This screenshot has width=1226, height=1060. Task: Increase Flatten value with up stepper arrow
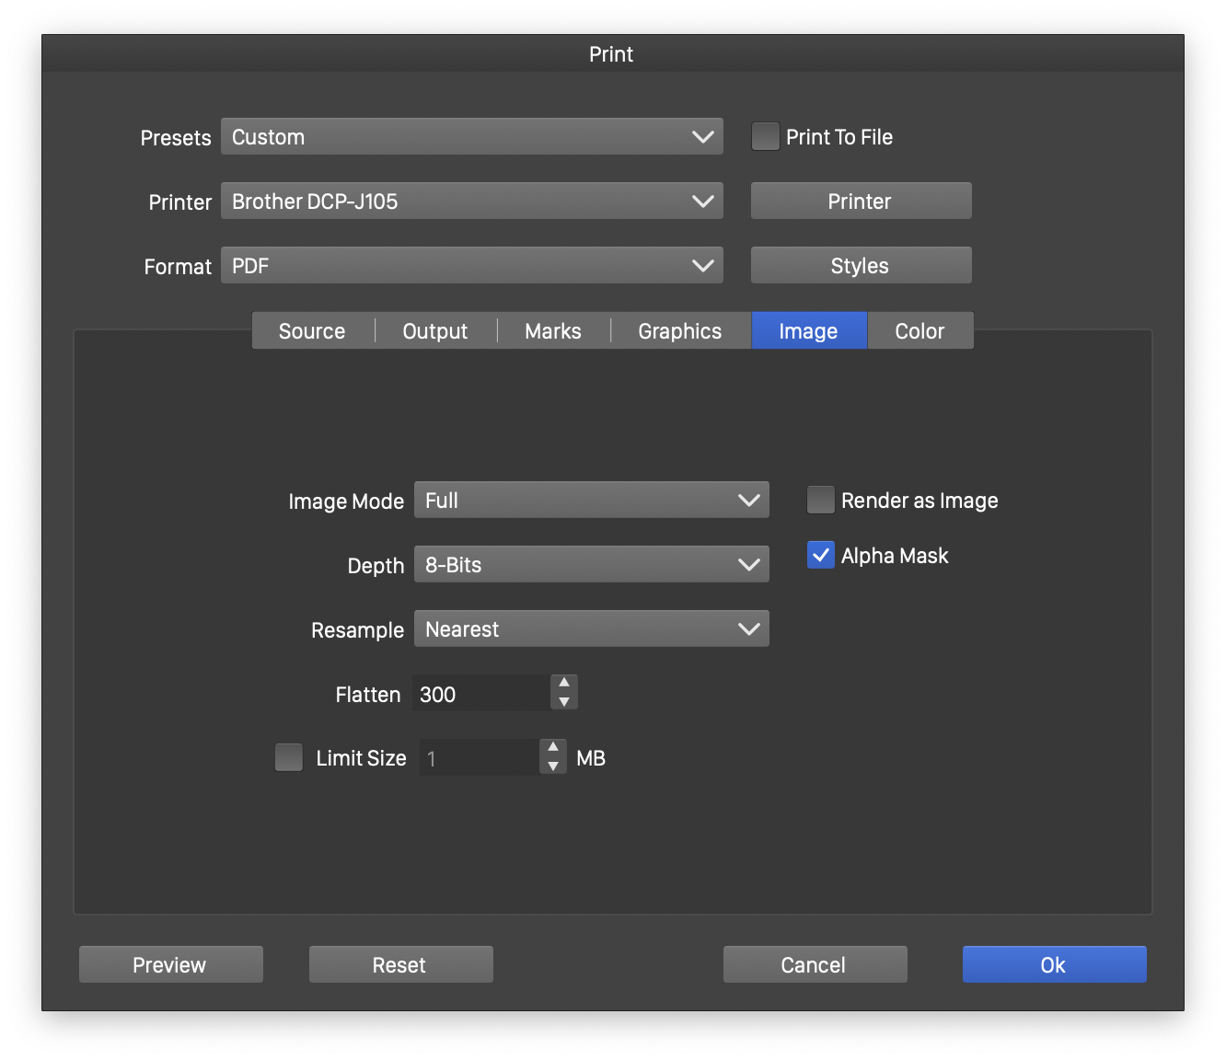click(x=564, y=683)
